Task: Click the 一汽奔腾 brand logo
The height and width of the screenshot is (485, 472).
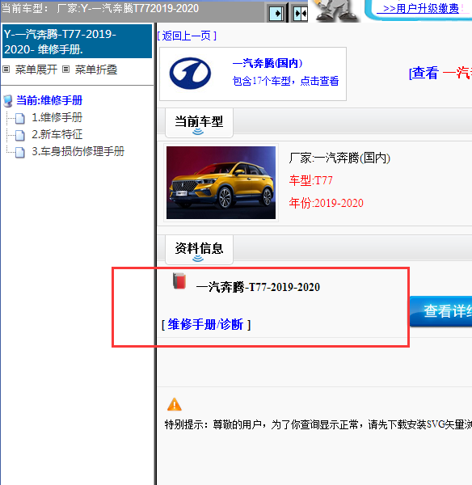Action: point(190,74)
